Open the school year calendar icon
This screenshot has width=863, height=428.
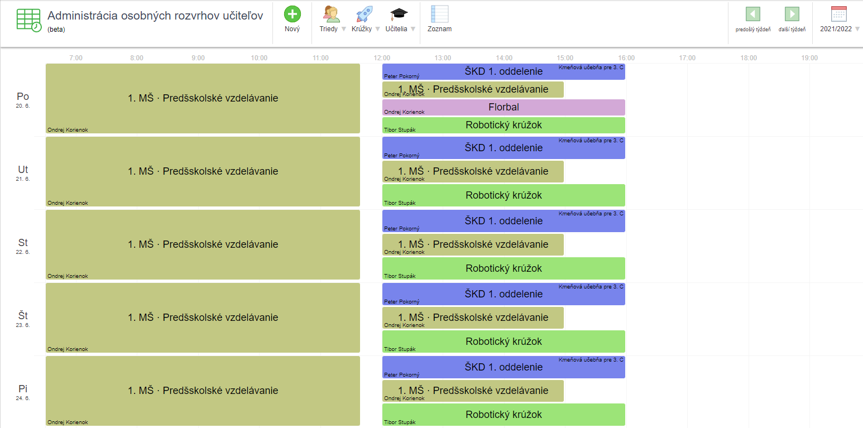(839, 14)
